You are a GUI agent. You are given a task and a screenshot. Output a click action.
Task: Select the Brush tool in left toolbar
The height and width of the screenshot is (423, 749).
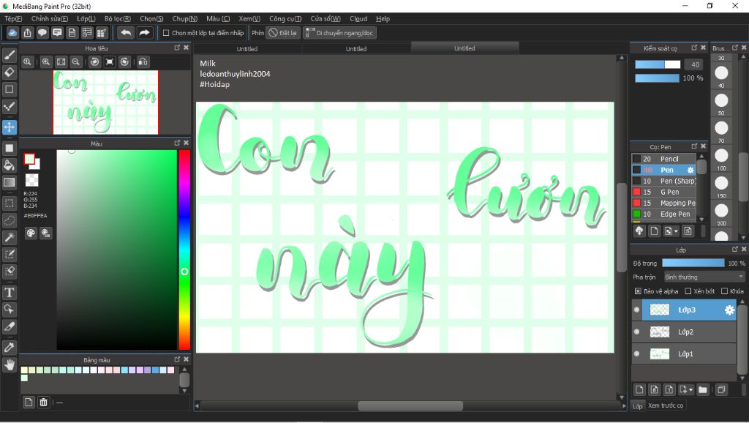(9, 55)
